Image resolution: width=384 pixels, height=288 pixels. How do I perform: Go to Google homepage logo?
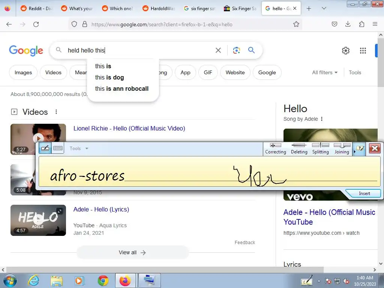tap(26, 51)
